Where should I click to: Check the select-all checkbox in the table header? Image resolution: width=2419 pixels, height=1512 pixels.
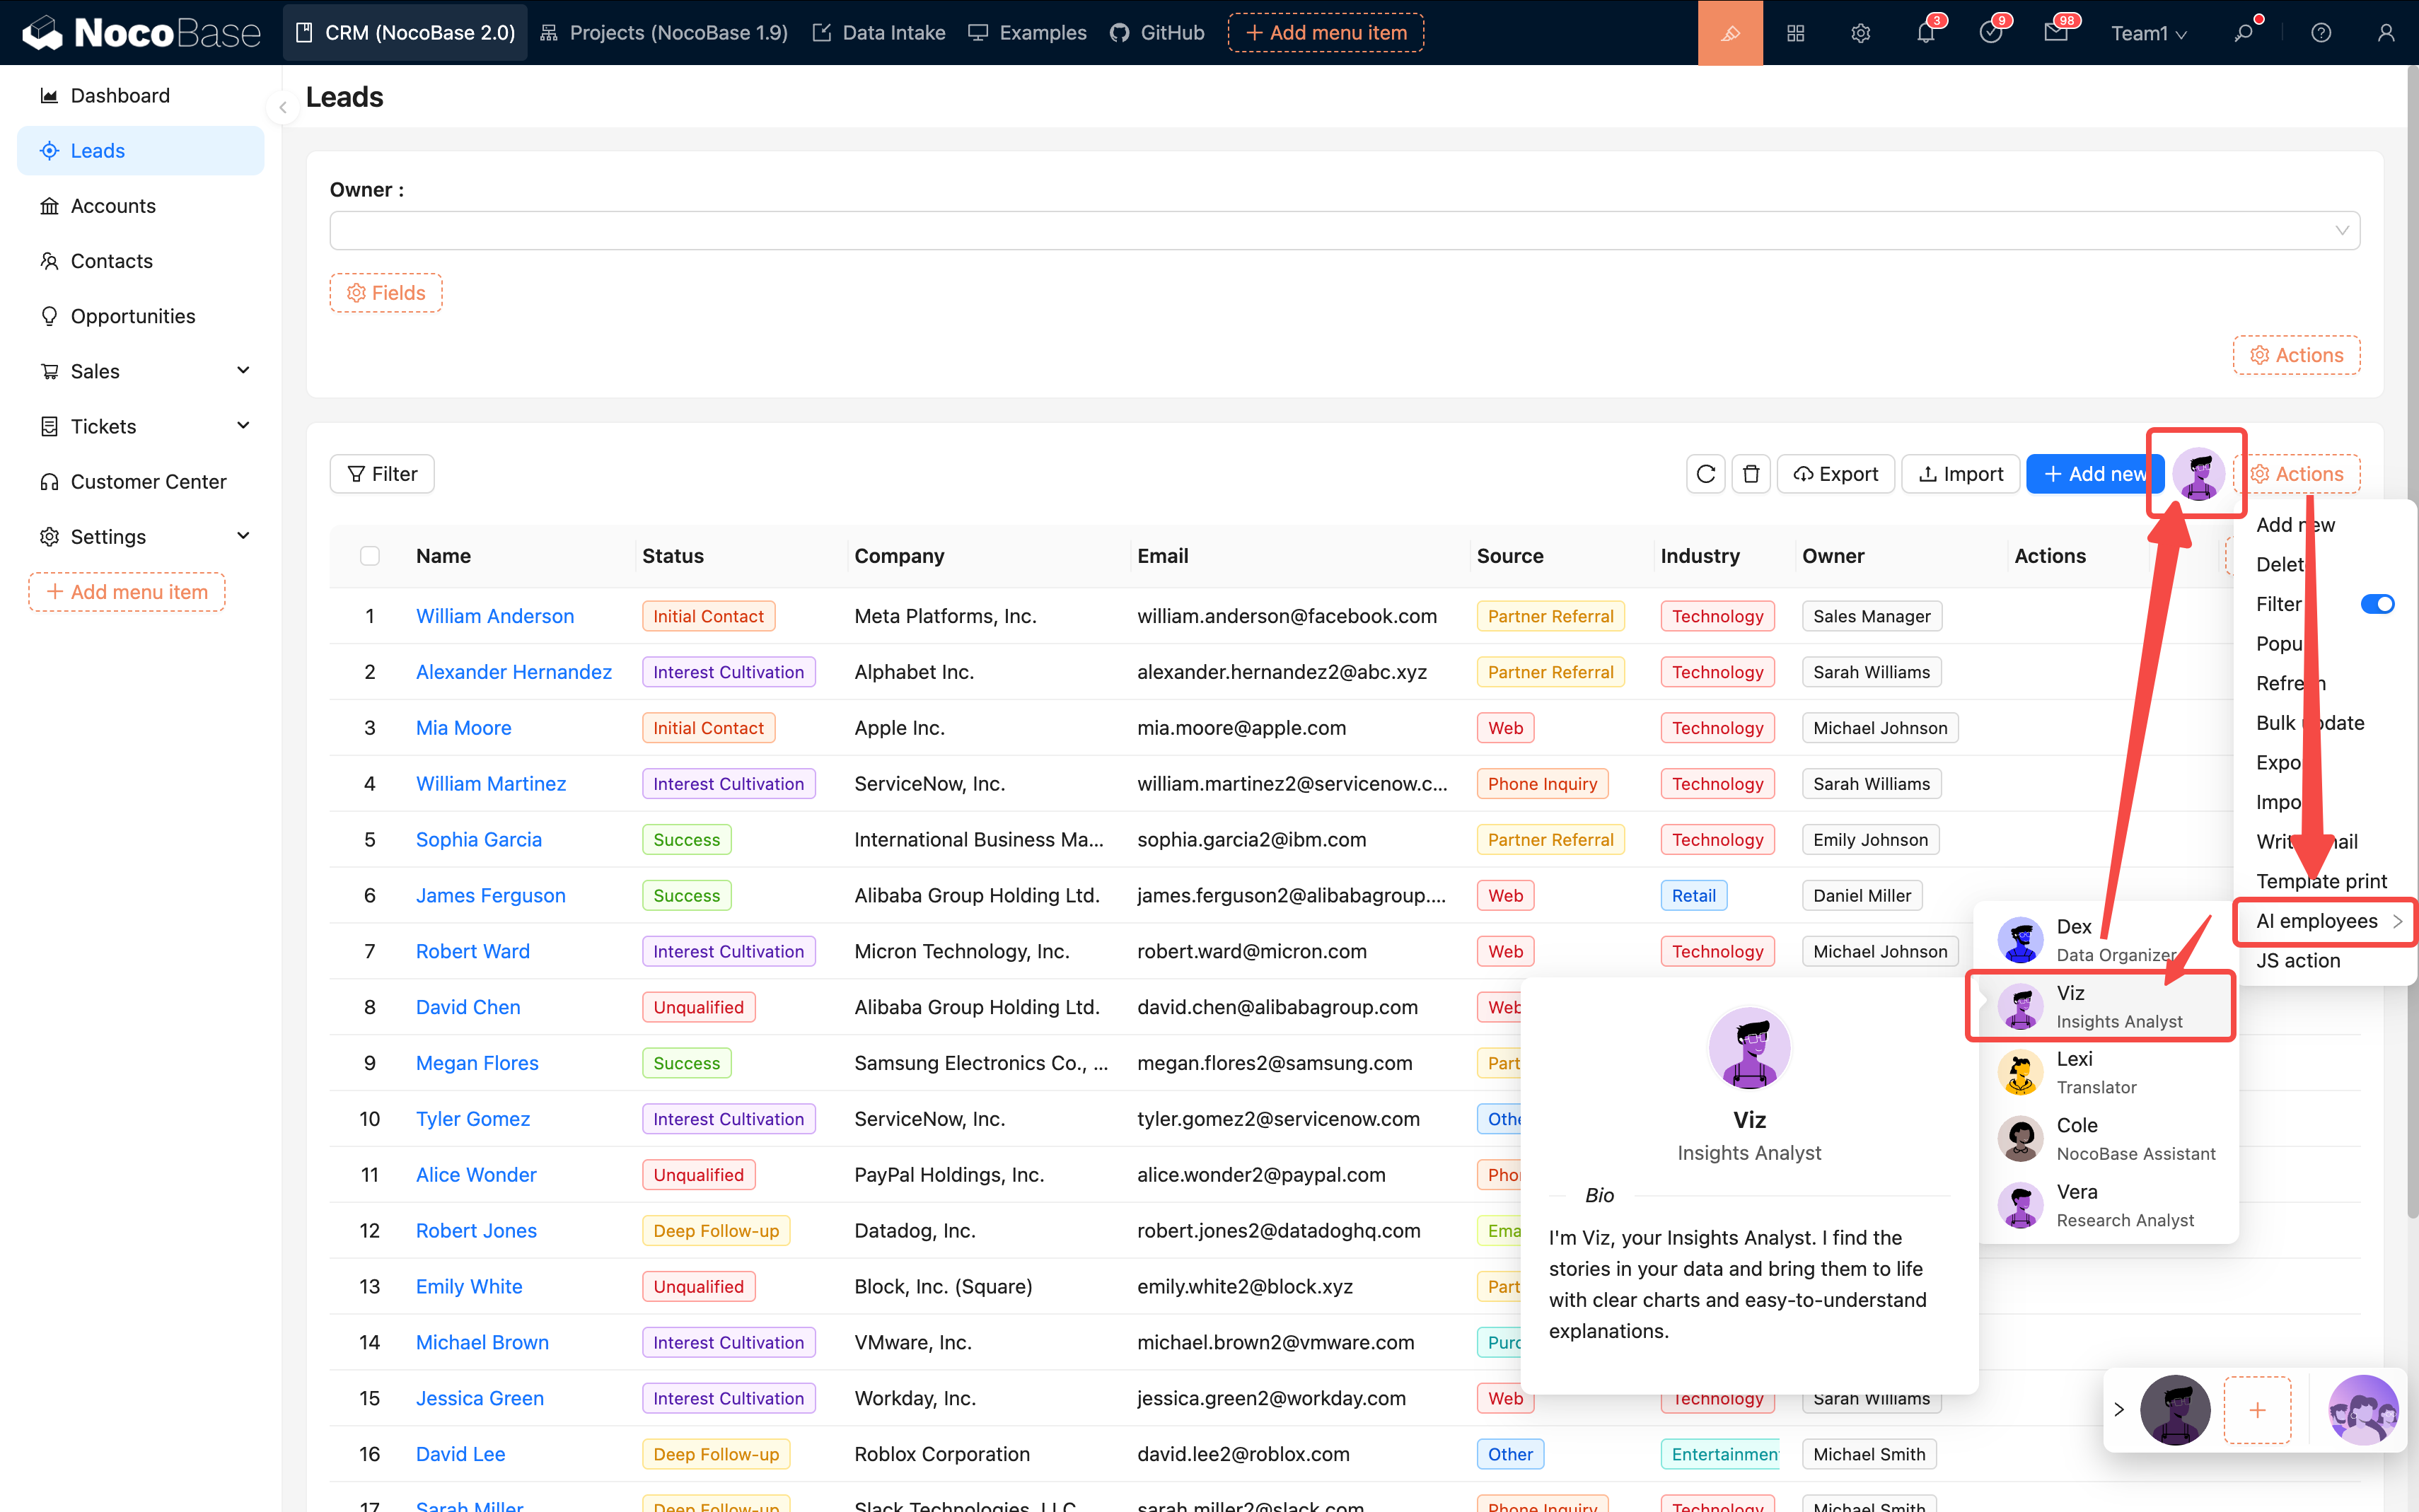[369, 555]
